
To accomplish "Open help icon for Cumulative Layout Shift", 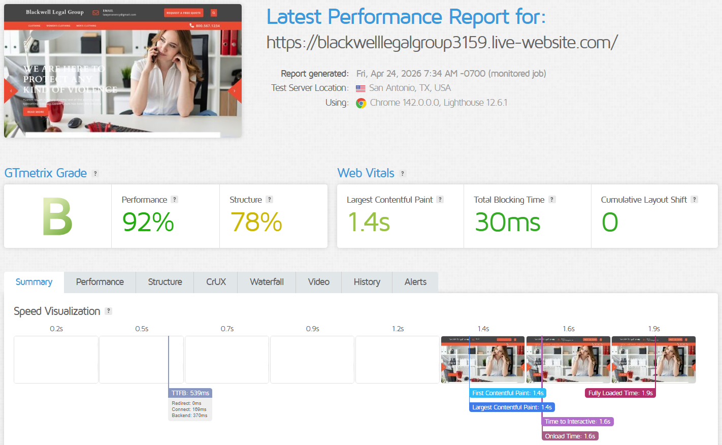I will click(694, 200).
